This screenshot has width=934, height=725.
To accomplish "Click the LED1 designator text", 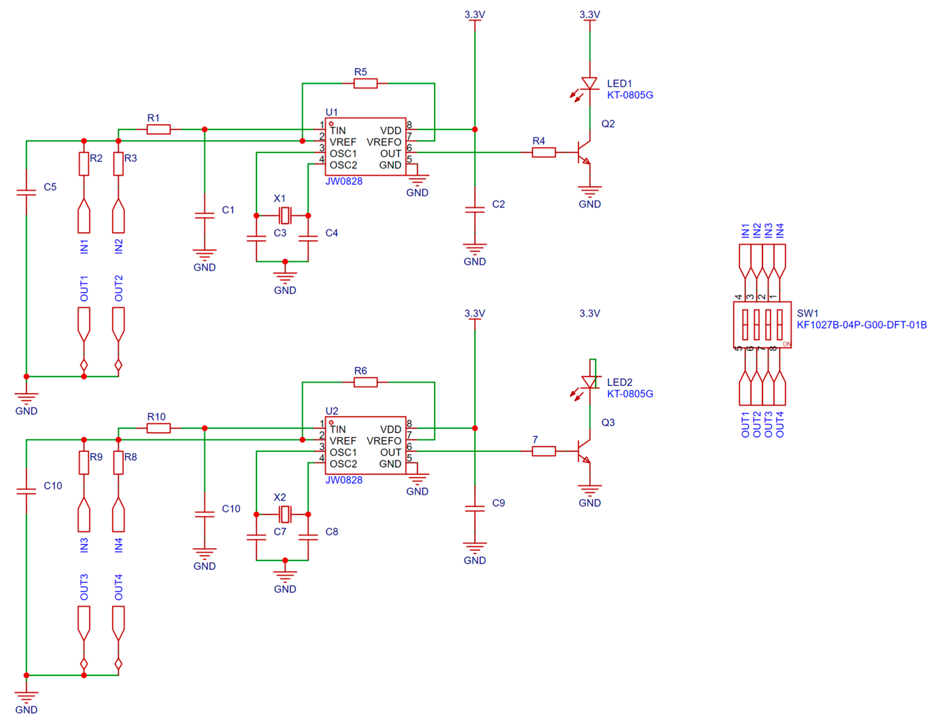I will [x=619, y=83].
